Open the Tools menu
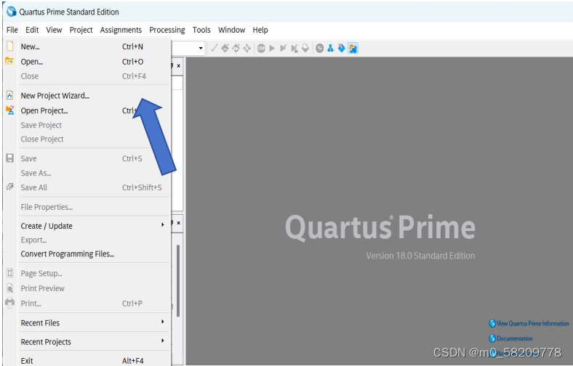The height and width of the screenshot is (366, 573). (201, 30)
